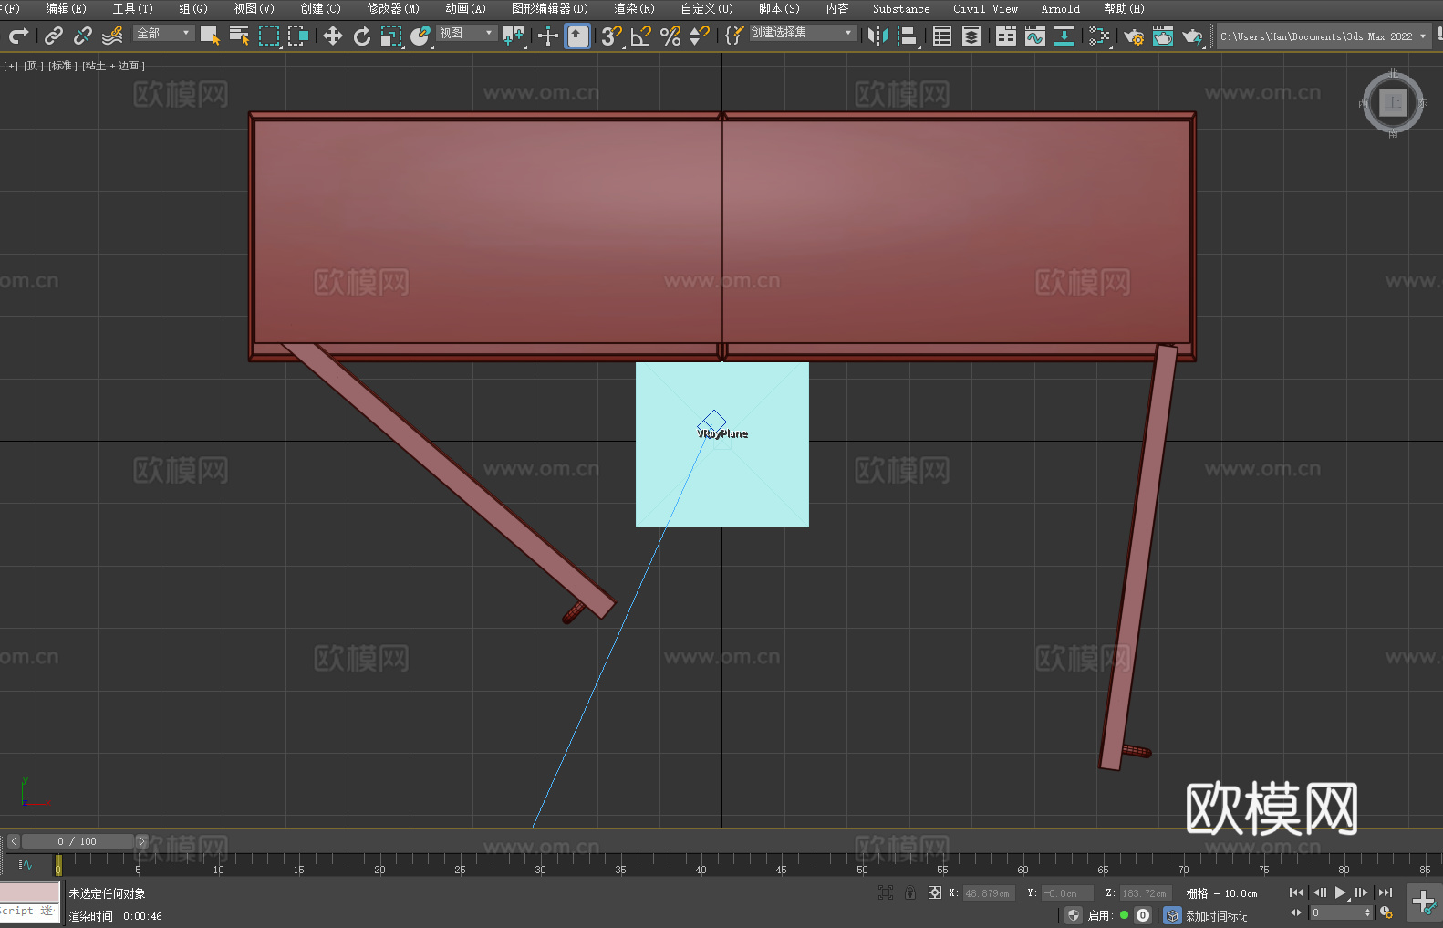Toggle the Ribbon display icon
Screen dimensions: 1443x928
coord(1006,36)
